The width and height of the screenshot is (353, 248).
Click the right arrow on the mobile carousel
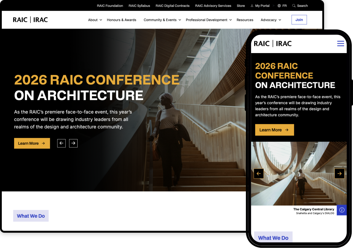point(339,173)
